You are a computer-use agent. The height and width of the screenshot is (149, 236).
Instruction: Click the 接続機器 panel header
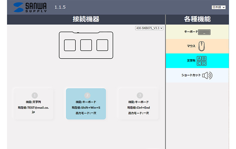tap(86, 19)
